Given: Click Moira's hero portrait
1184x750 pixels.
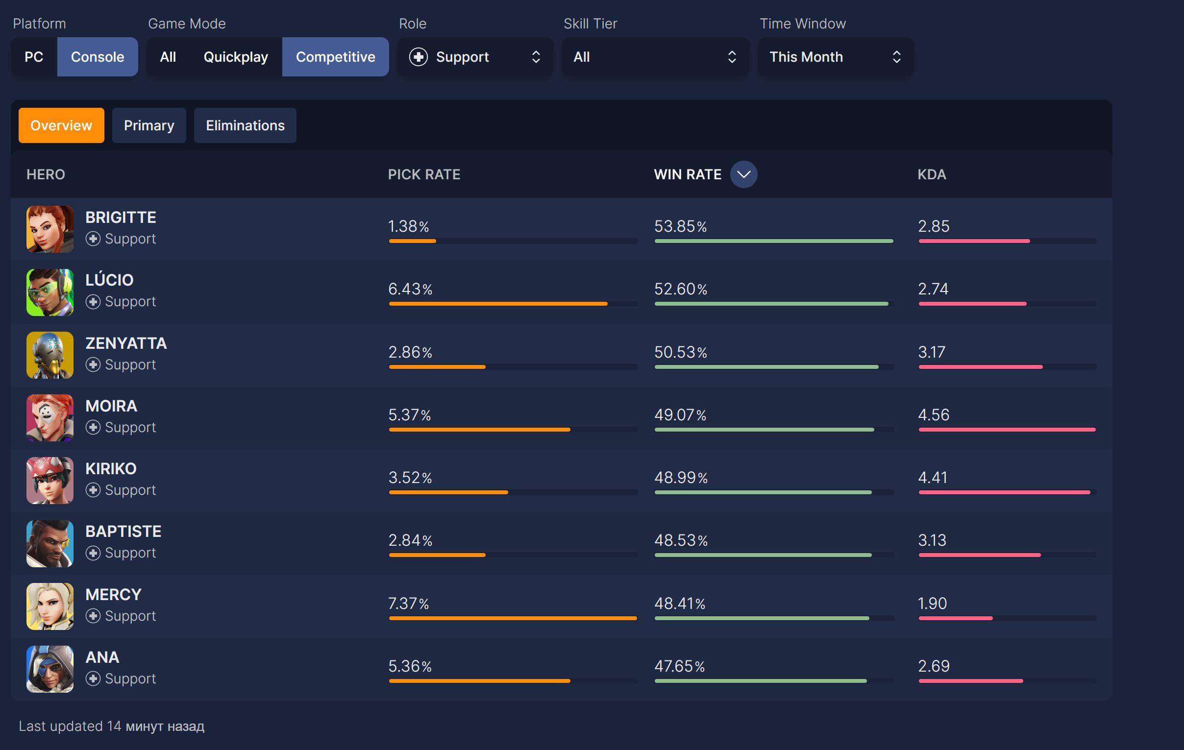Looking at the screenshot, I should tap(49, 418).
